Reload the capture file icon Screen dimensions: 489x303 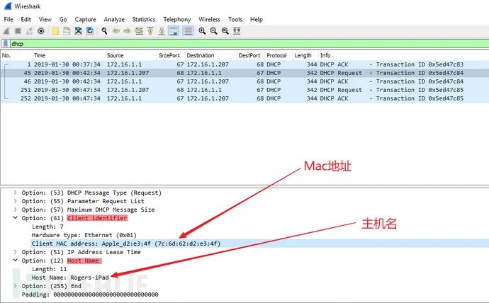point(90,31)
